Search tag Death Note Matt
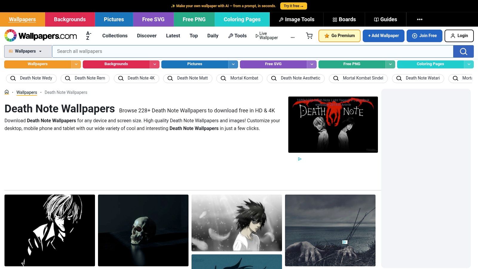Screen dimensions: 478x269 tap(188, 78)
